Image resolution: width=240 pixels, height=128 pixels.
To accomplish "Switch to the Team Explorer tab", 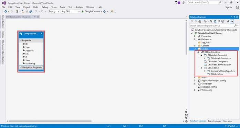I will pos(214,121).
